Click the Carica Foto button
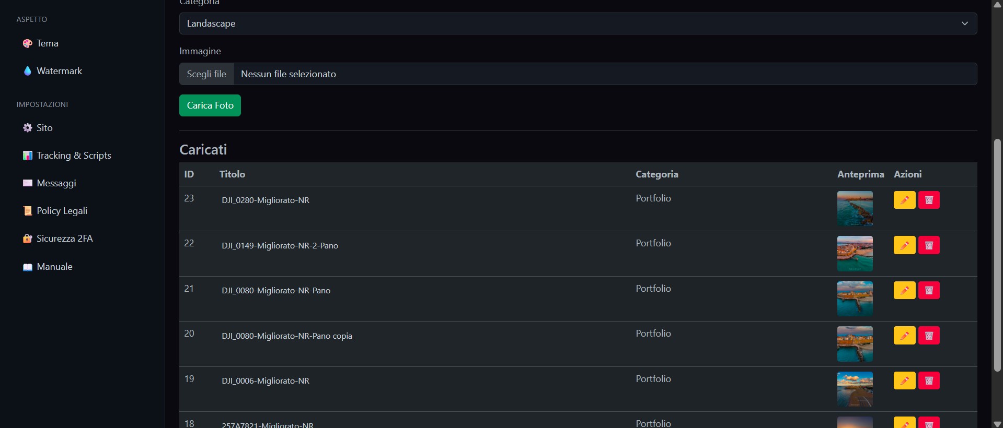Viewport: 1003px width, 428px height. click(x=210, y=105)
